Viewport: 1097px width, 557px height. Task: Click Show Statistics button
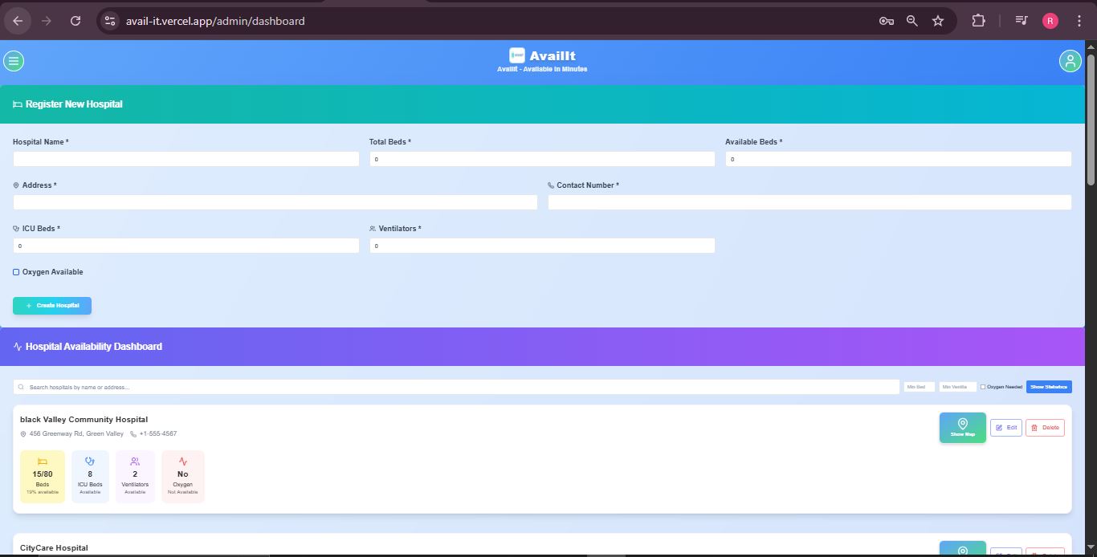(x=1049, y=387)
